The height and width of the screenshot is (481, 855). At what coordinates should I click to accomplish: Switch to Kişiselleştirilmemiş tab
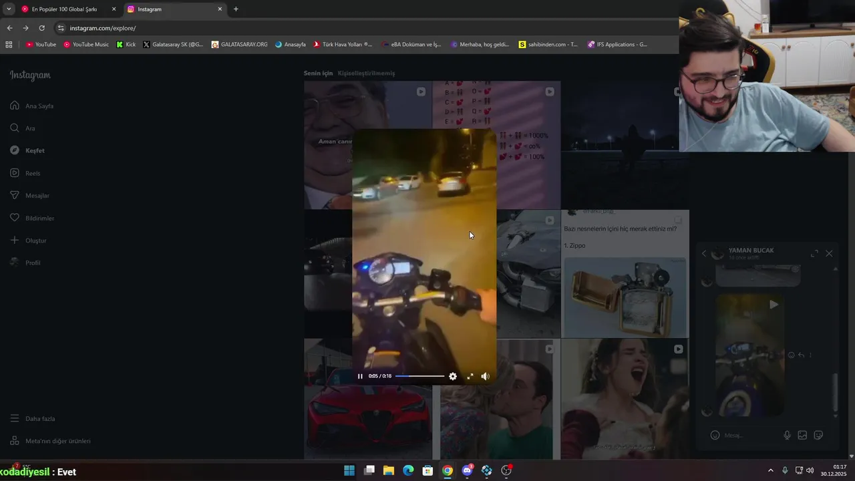coord(366,73)
